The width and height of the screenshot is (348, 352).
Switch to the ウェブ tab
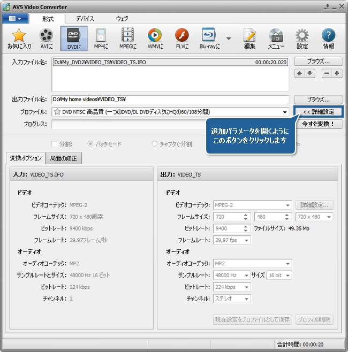coord(122,19)
